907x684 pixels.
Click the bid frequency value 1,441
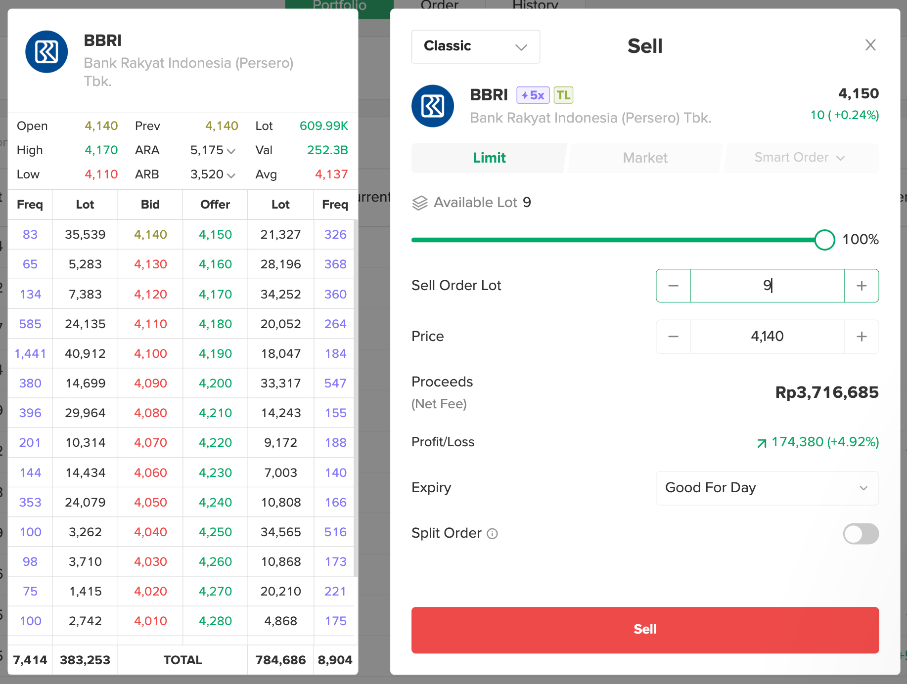[30, 354]
